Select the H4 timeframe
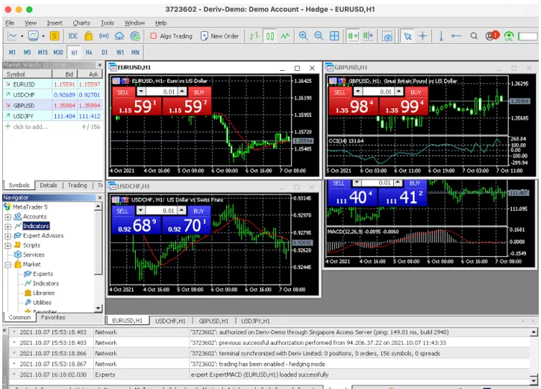The width and height of the screenshot is (541, 389). [89, 52]
